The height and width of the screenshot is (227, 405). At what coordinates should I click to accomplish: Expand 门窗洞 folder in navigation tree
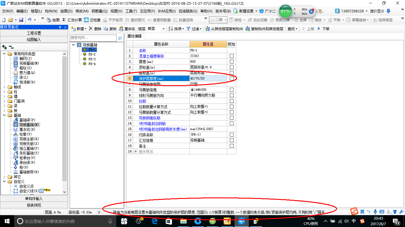click(4, 101)
